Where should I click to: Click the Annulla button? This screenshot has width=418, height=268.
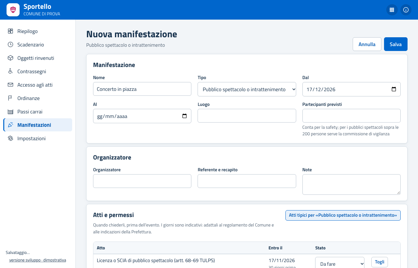367,44
